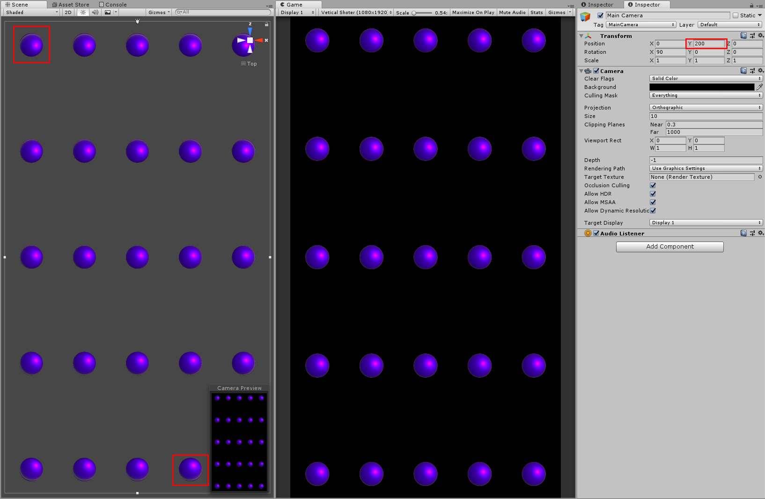
Task: Toggle Stats in Game view
Action: click(537, 12)
